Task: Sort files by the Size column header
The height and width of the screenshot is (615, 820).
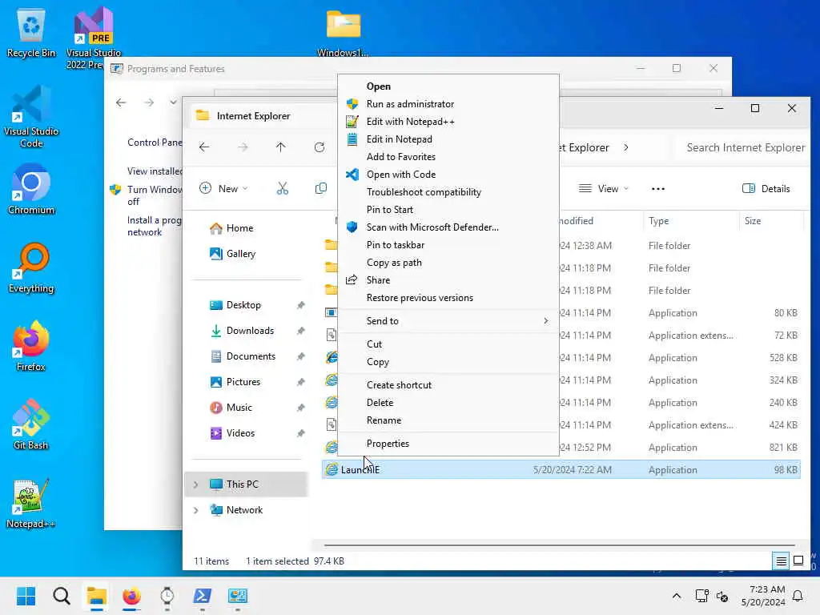Action: click(771, 221)
